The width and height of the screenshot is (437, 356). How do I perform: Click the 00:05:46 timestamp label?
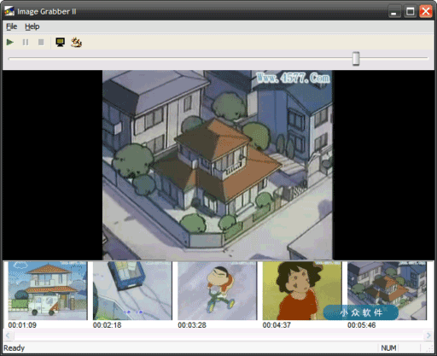[361, 325]
